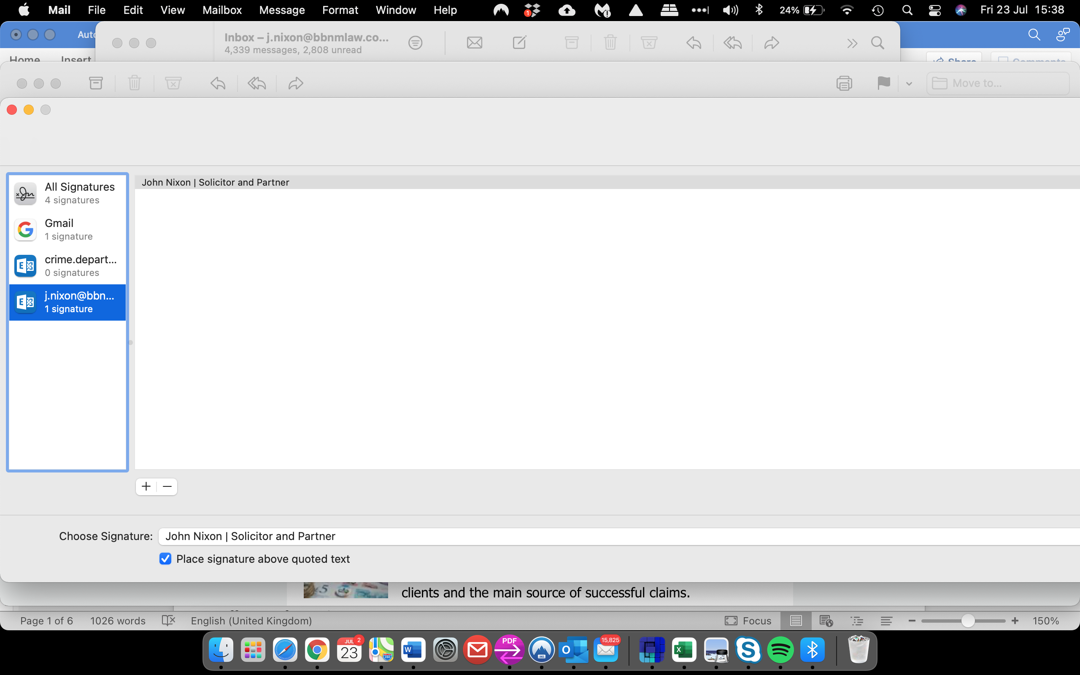Click the Reply All double-arrow icon

(256, 83)
